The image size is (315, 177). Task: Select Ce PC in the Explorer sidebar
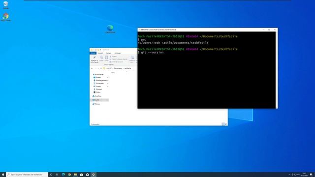(x=99, y=100)
